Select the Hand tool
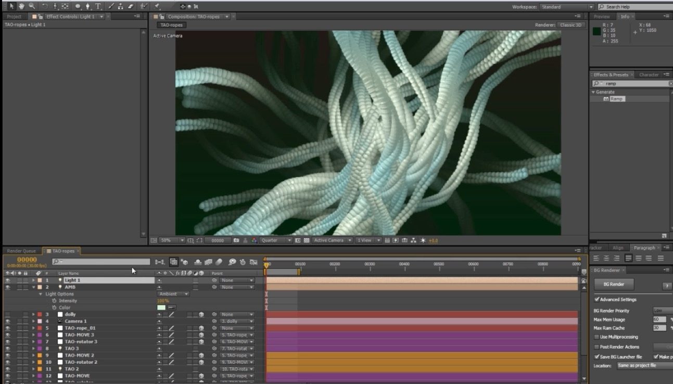This screenshot has width=673, height=384. [21, 6]
